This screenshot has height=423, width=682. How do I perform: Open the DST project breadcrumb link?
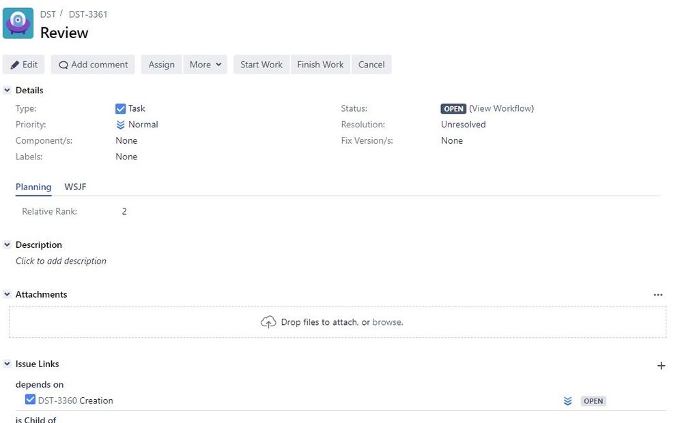pos(48,14)
